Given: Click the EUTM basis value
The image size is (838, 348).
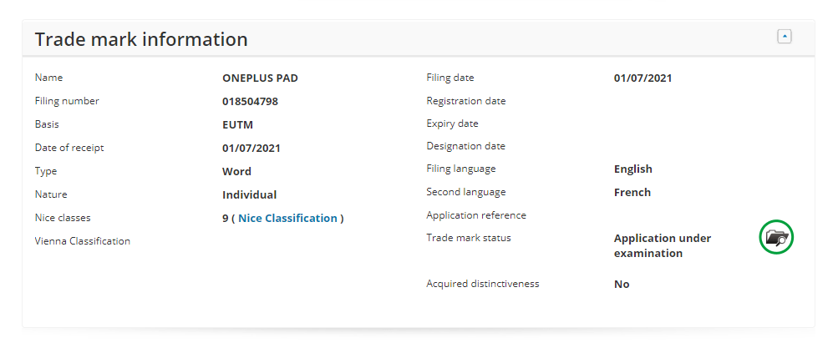Looking at the screenshot, I should click(x=237, y=124).
